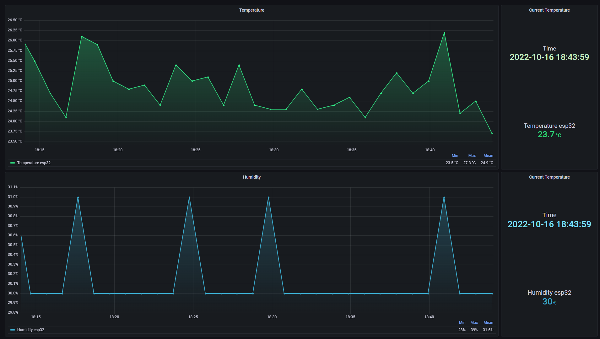600x339 pixels.
Task: Sort Temperature legend by Max column
Action: (x=472, y=156)
